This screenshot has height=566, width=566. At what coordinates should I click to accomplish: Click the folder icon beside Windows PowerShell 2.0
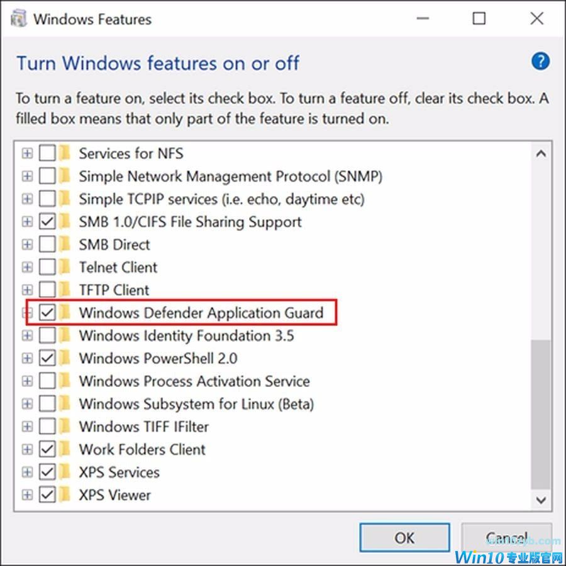click(x=65, y=358)
